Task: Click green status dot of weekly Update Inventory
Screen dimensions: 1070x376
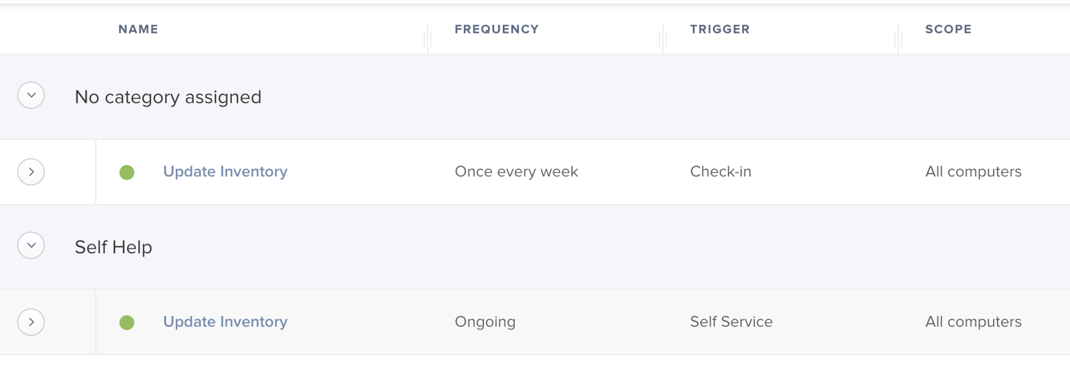Action: (x=127, y=173)
